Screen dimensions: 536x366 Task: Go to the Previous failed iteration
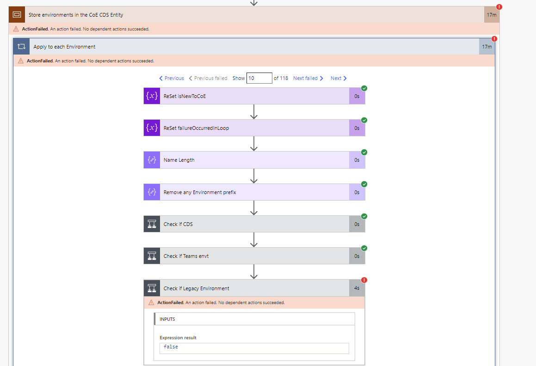[x=208, y=78]
